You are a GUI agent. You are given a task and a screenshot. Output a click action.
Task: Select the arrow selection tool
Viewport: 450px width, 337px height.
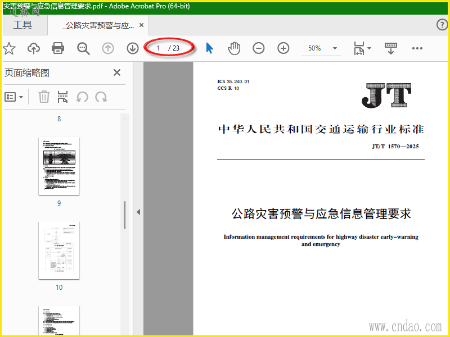(209, 48)
